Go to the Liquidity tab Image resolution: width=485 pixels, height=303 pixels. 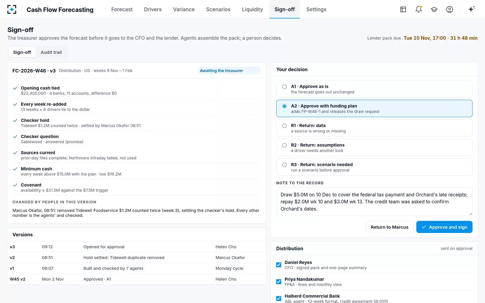tap(253, 9)
